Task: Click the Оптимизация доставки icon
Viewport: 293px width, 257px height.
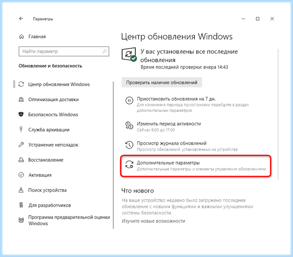Action: click(21, 100)
